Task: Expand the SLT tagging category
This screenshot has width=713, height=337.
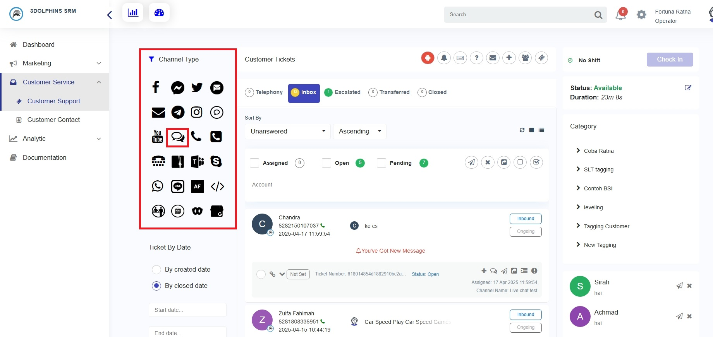Action: pyautogui.click(x=598, y=169)
